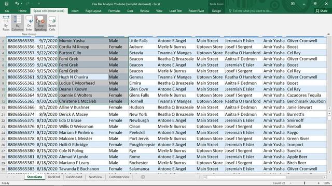Click the date cell '8/9/2020'

(x=47, y=114)
